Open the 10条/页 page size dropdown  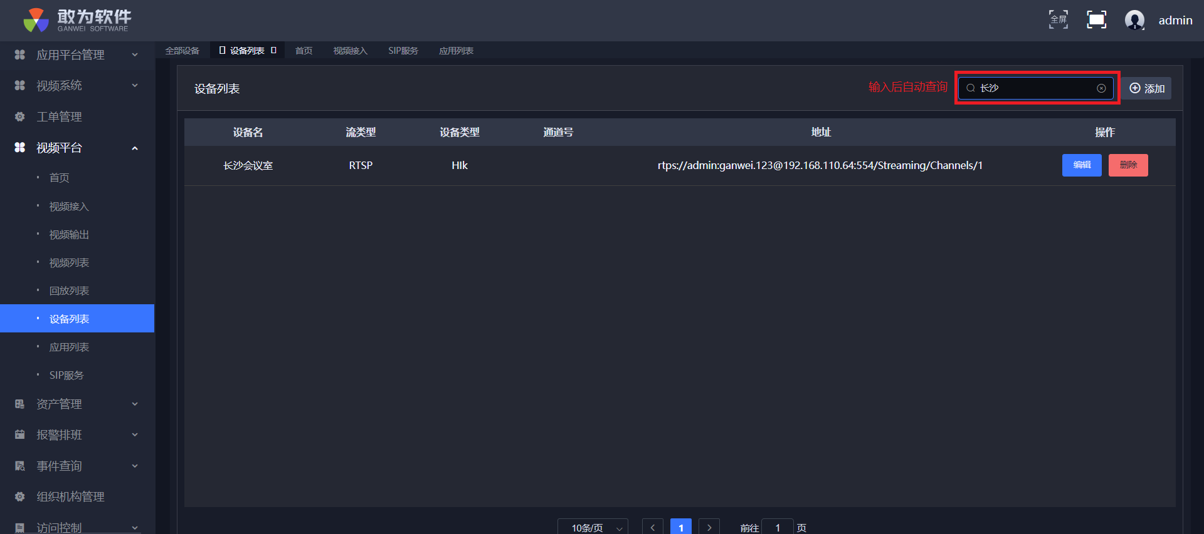[593, 528]
